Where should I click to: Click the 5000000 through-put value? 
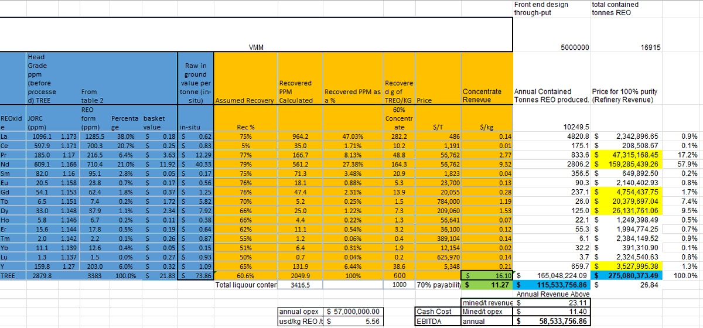tap(575, 47)
